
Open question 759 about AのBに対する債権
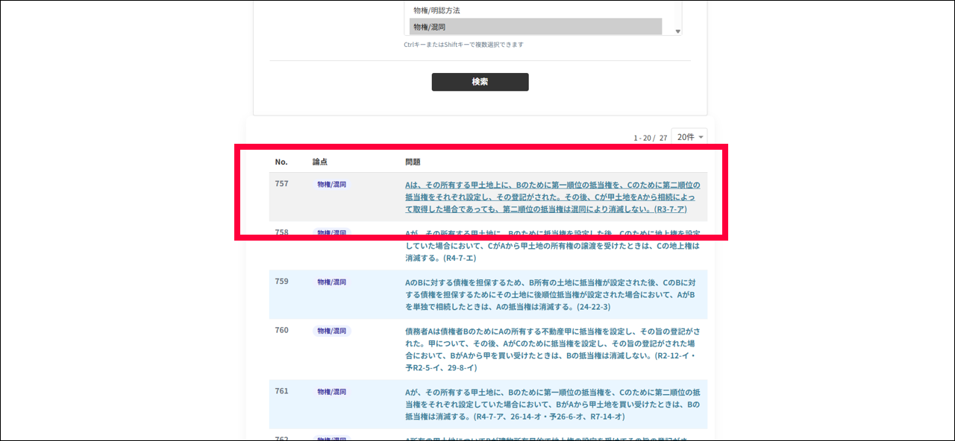[x=552, y=294]
